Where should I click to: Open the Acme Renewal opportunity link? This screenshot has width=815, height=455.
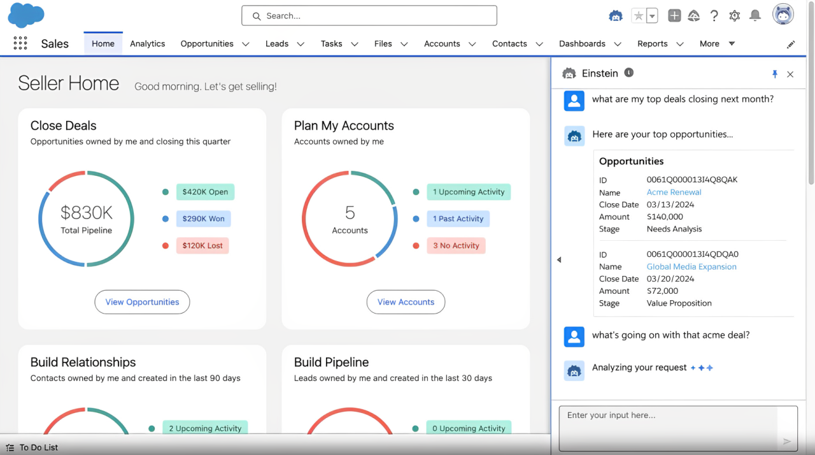pos(674,192)
